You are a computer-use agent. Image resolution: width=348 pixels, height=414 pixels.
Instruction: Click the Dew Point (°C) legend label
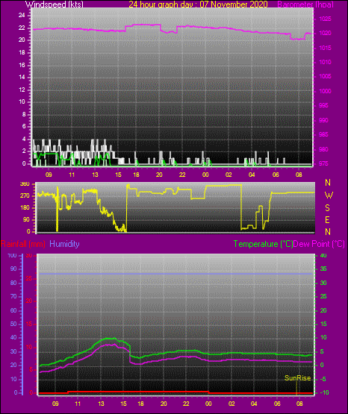tap(319, 244)
